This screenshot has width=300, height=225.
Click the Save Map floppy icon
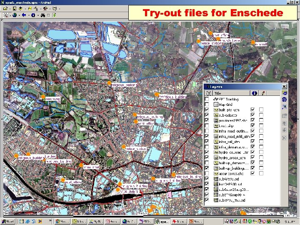[x=15, y=9]
